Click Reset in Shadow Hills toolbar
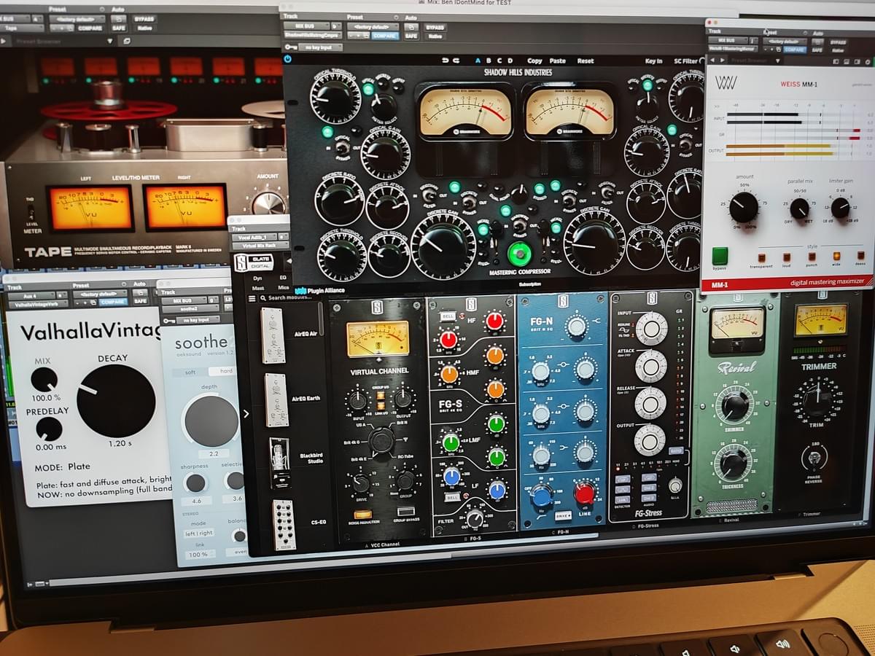Screen dimensions: 875x656 click(586, 61)
